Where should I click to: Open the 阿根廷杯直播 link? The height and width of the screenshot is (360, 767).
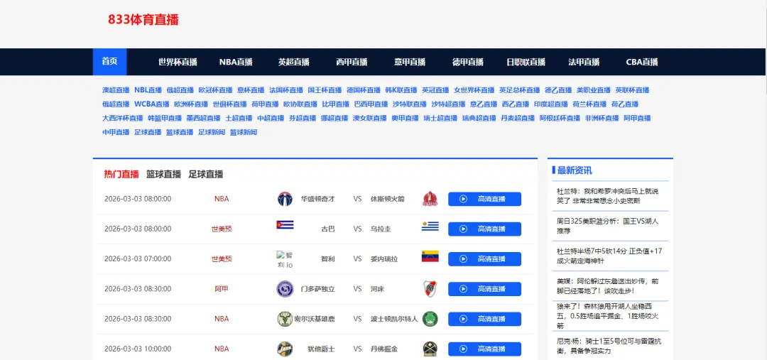(560, 118)
